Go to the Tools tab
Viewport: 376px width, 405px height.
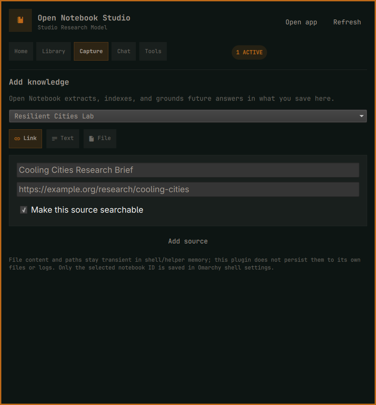(153, 51)
